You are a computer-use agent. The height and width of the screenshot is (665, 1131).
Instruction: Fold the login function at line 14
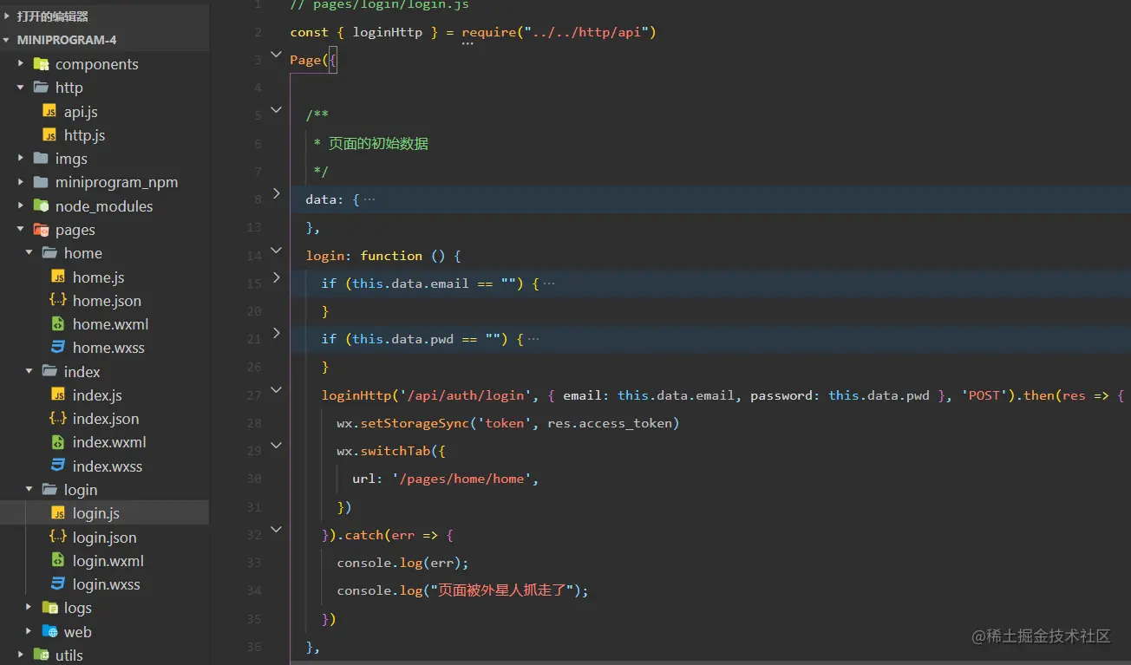[x=277, y=251]
